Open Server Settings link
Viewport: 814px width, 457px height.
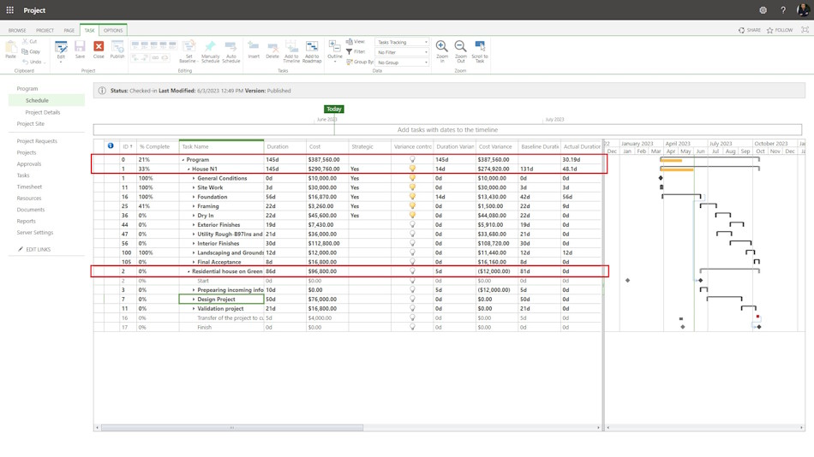[35, 233]
